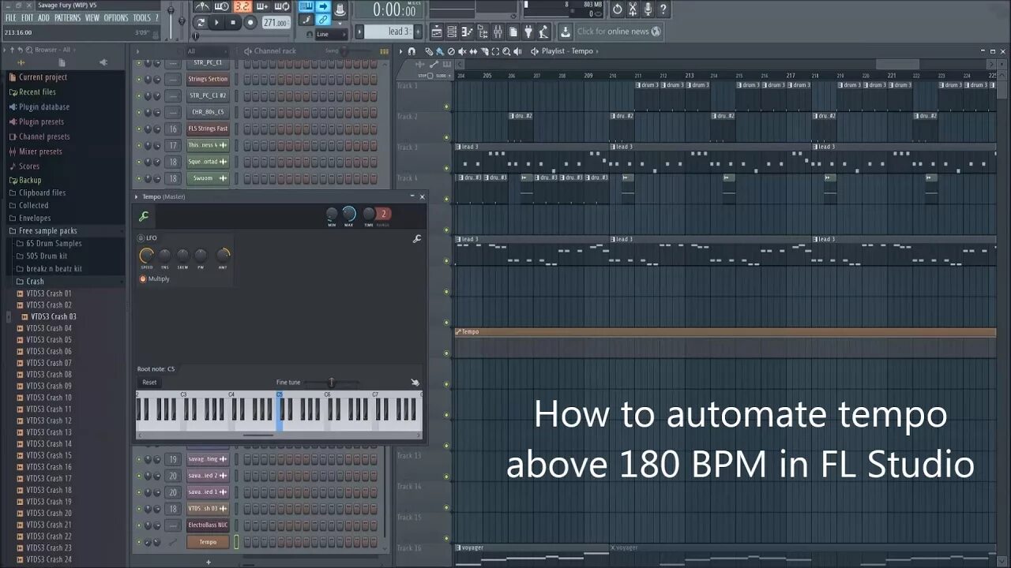The width and height of the screenshot is (1011, 568).
Task: Open the OPTIONS menu
Action: pos(116,17)
